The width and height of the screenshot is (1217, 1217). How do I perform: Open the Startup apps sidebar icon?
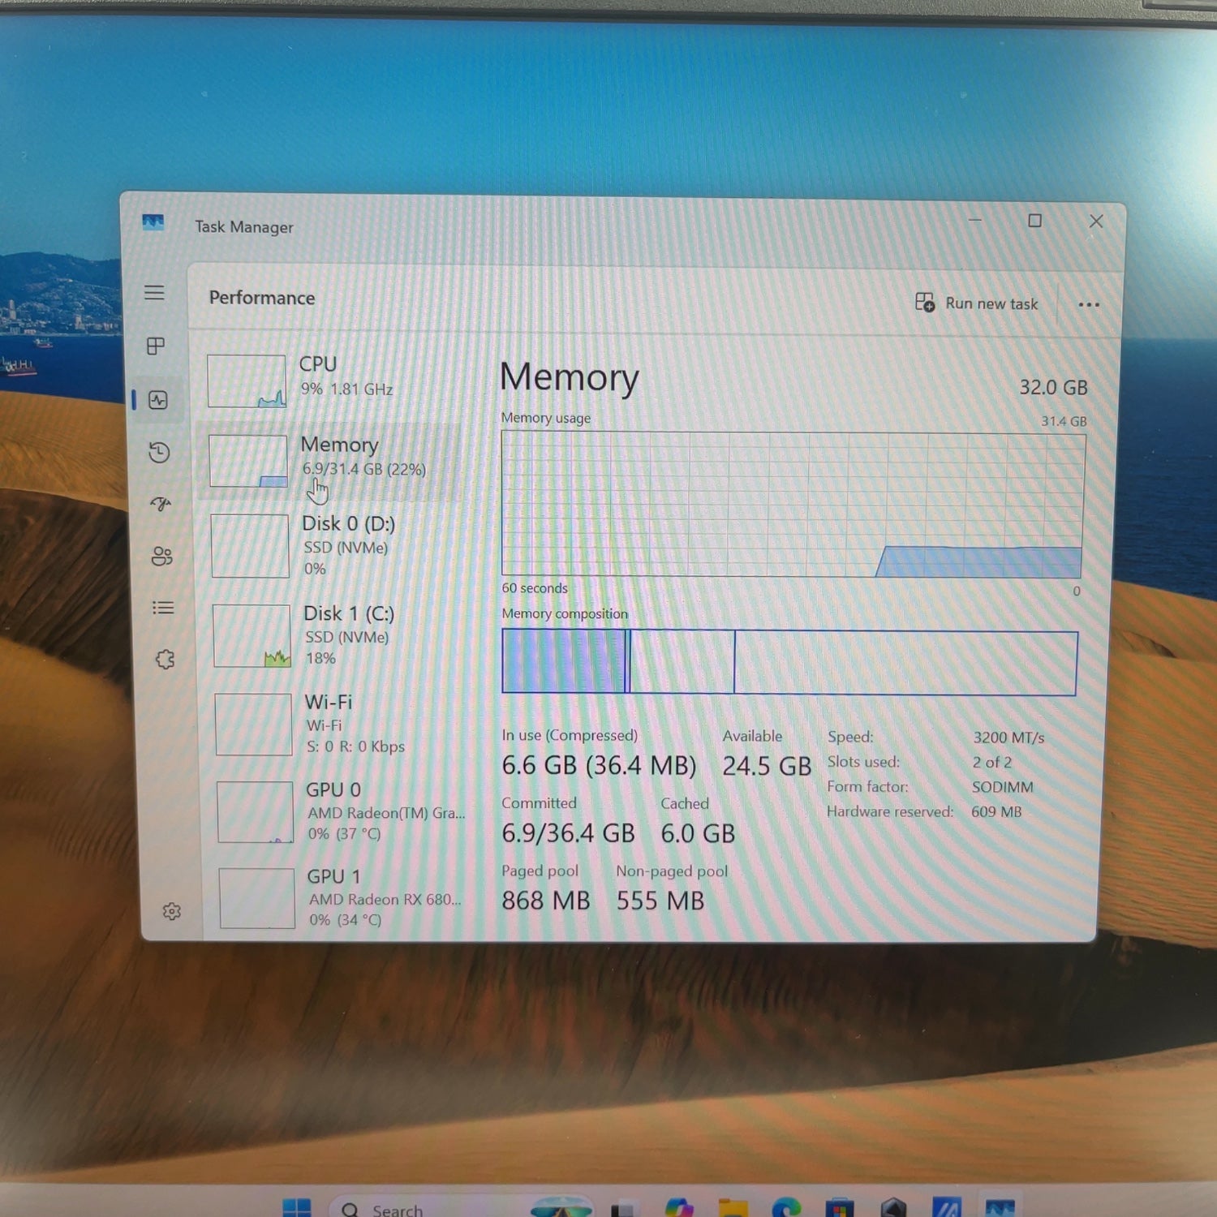[x=161, y=504]
